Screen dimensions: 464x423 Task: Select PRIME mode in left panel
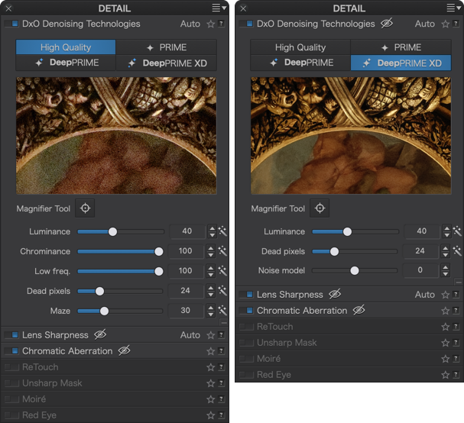pyautogui.click(x=167, y=47)
